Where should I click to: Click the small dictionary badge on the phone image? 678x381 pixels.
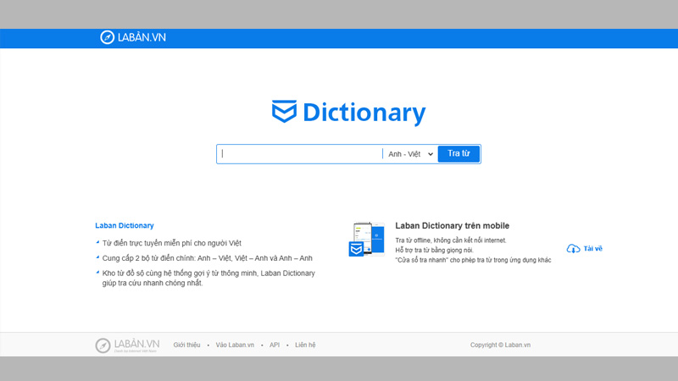[356, 249]
